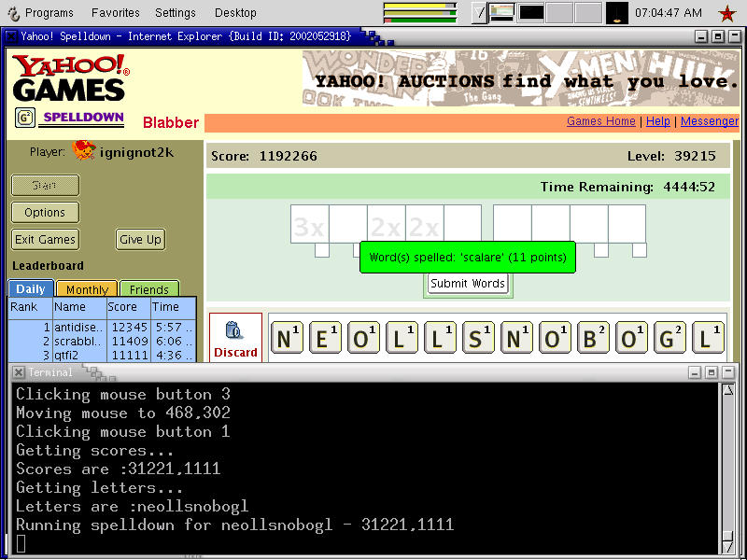Open the Settings menu
Viewport: 747px width, 560px height.
[176, 13]
